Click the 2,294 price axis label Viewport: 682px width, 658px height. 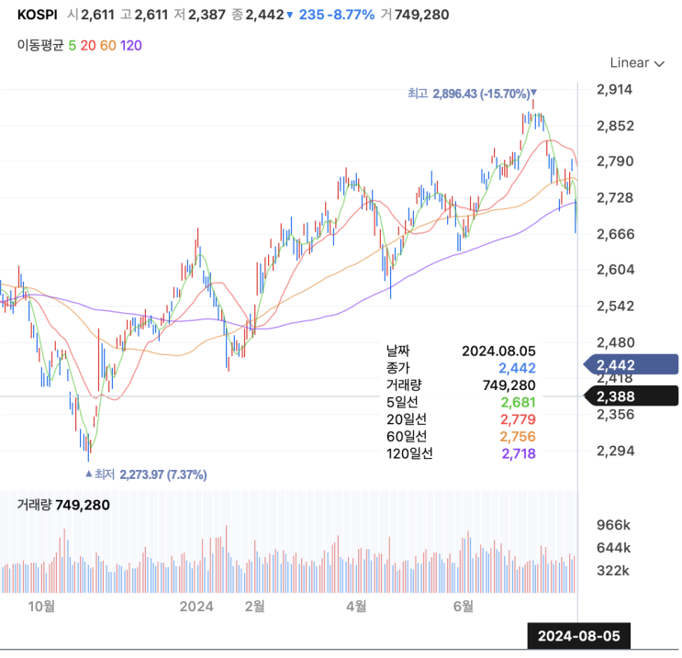click(x=615, y=451)
